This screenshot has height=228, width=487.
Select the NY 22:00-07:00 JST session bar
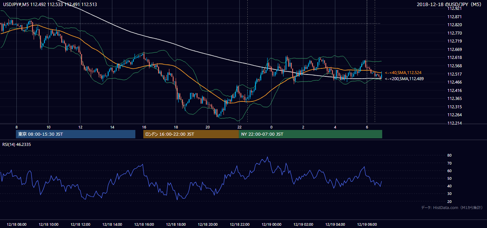(311, 134)
